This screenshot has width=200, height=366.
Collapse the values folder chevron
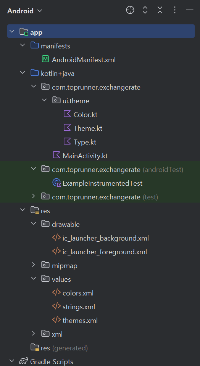(x=34, y=278)
